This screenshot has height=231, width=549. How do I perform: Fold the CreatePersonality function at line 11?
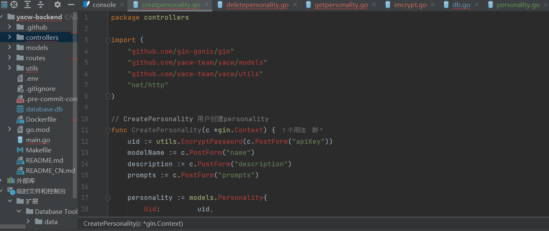(x=108, y=130)
